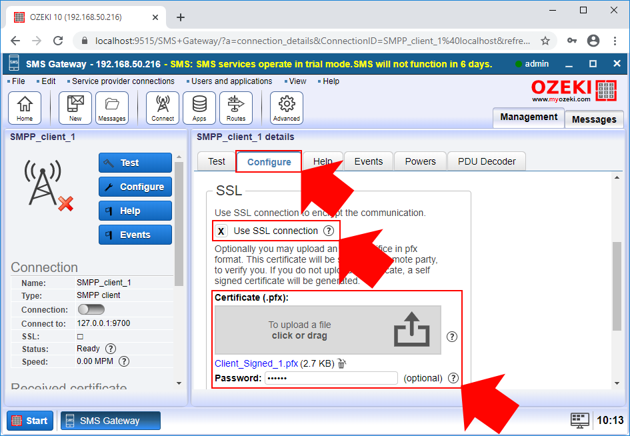Click the 127.0.0.1:9700 Connect to value
Viewport: 630px width, 436px height.
pyautogui.click(x=103, y=323)
